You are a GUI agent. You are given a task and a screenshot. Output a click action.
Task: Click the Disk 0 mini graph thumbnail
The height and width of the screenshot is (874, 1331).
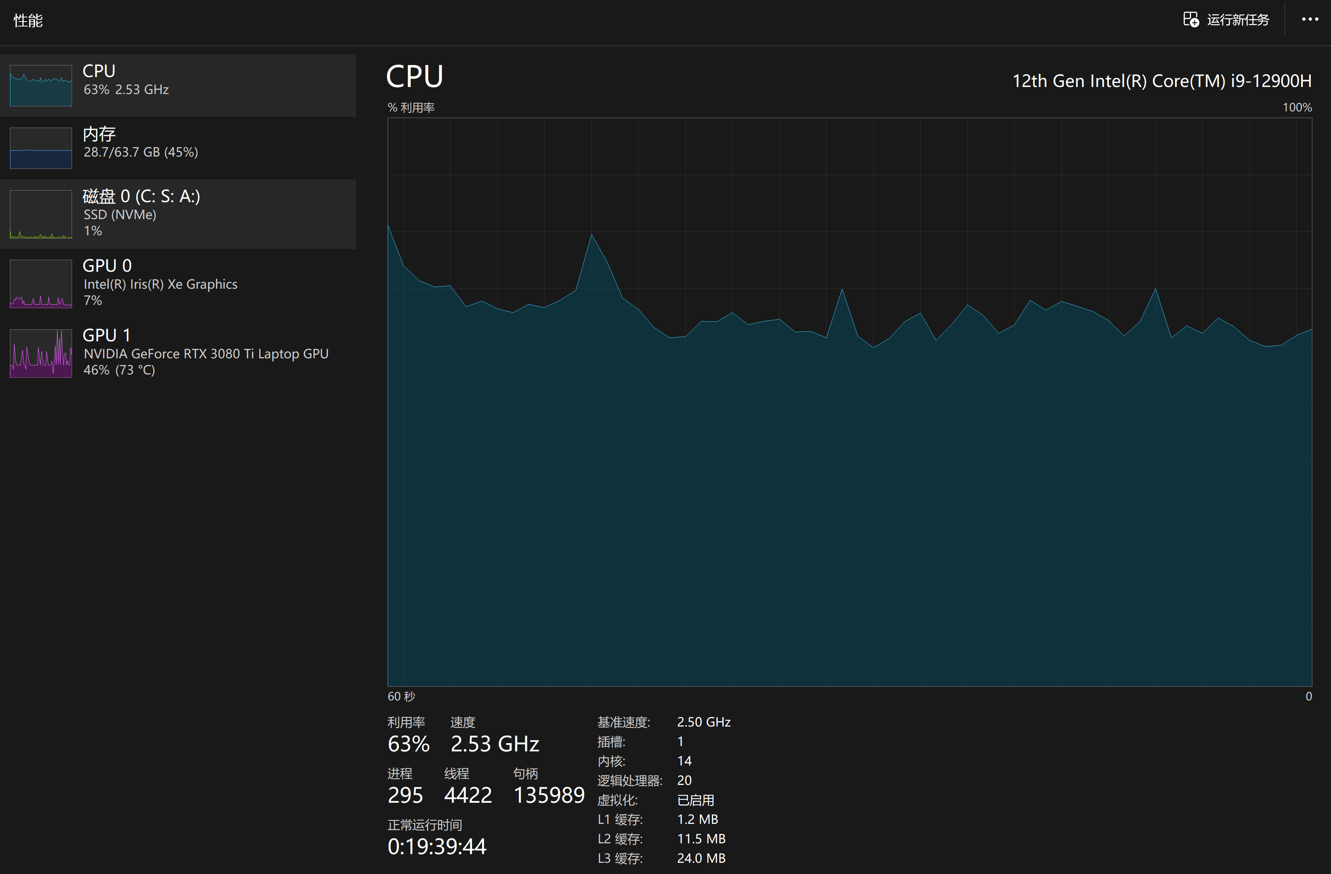(x=41, y=214)
